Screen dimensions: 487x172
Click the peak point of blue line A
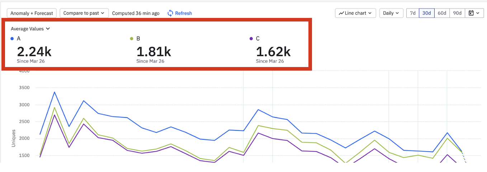(54, 92)
